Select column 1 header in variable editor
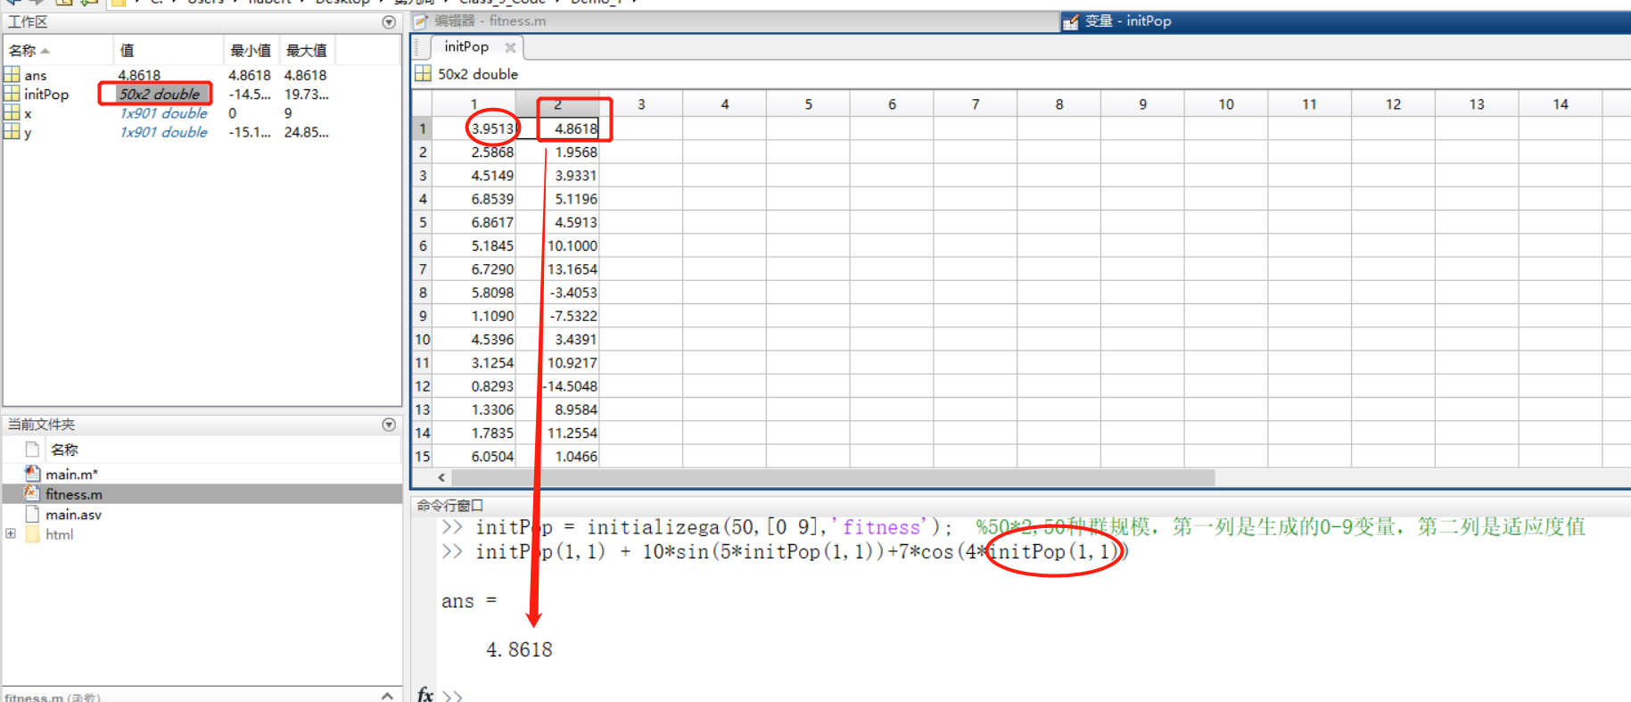 [x=474, y=104]
